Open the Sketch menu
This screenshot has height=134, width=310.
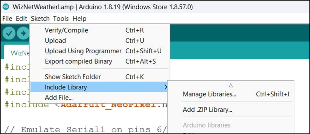[x=40, y=19]
